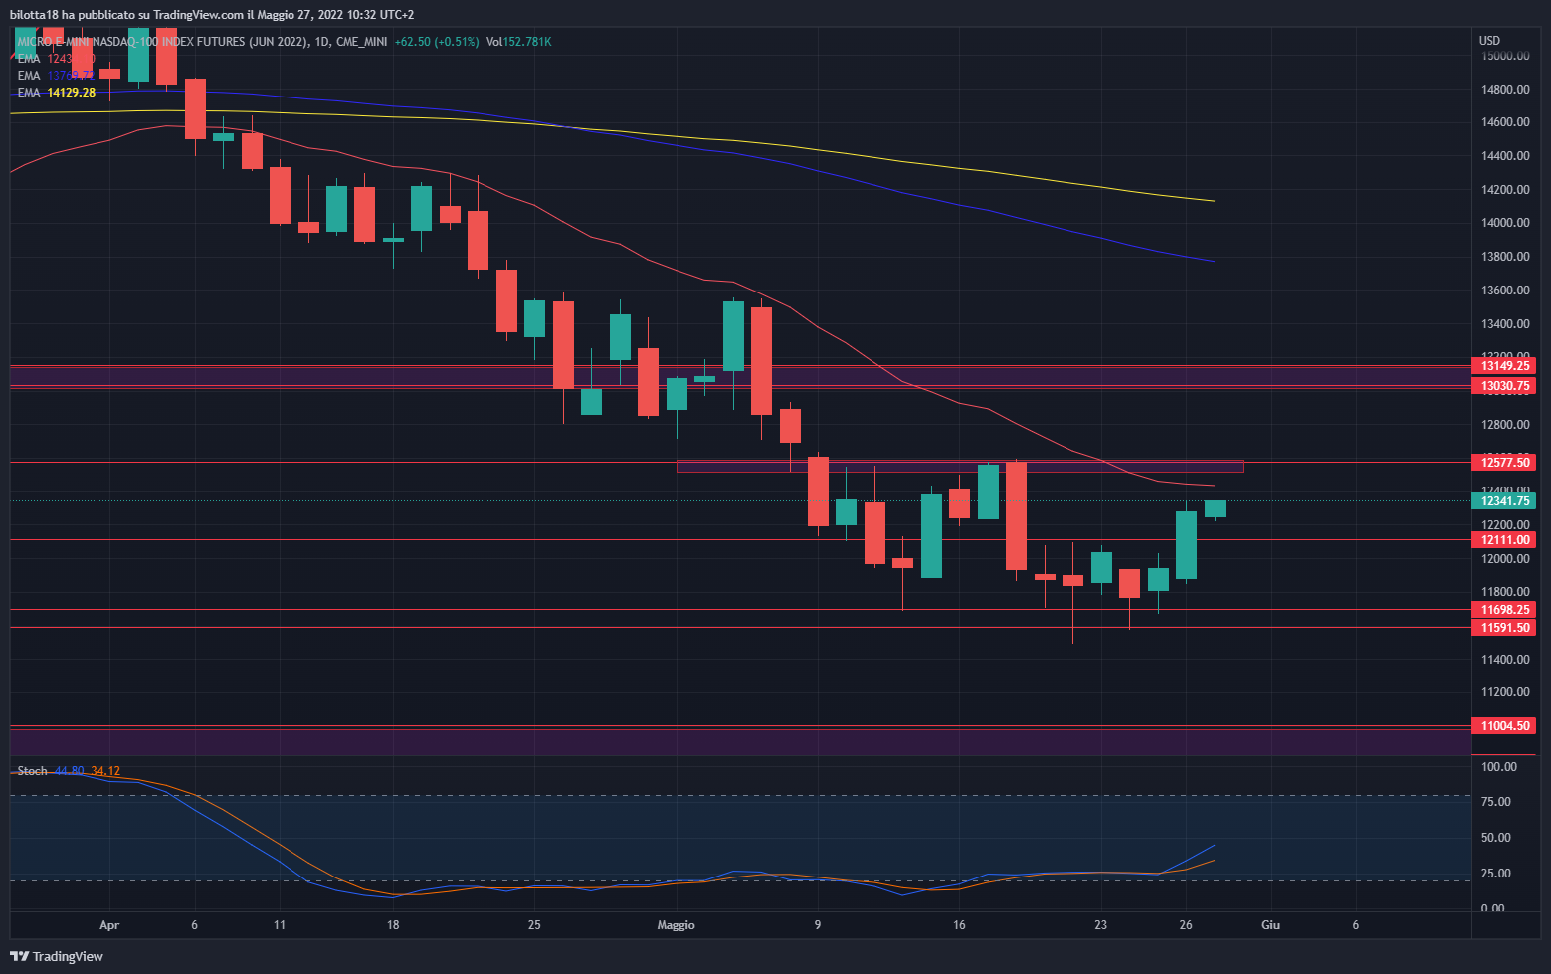This screenshot has height=974, width=1551.
Task: Click the current price label 12341.75
Action: (1503, 501)
